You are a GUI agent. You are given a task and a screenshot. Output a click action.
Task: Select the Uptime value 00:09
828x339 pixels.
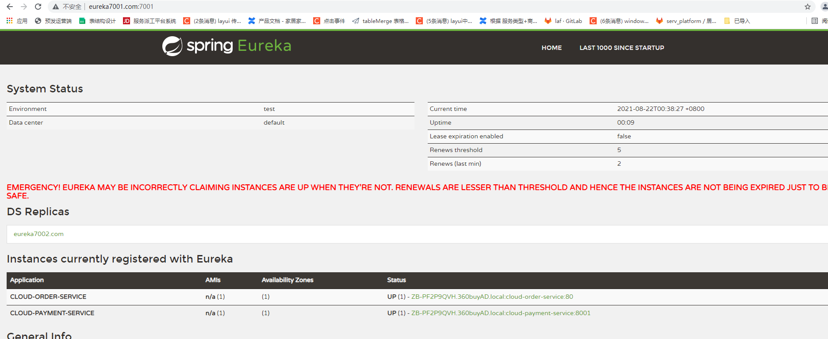[625, 122]
